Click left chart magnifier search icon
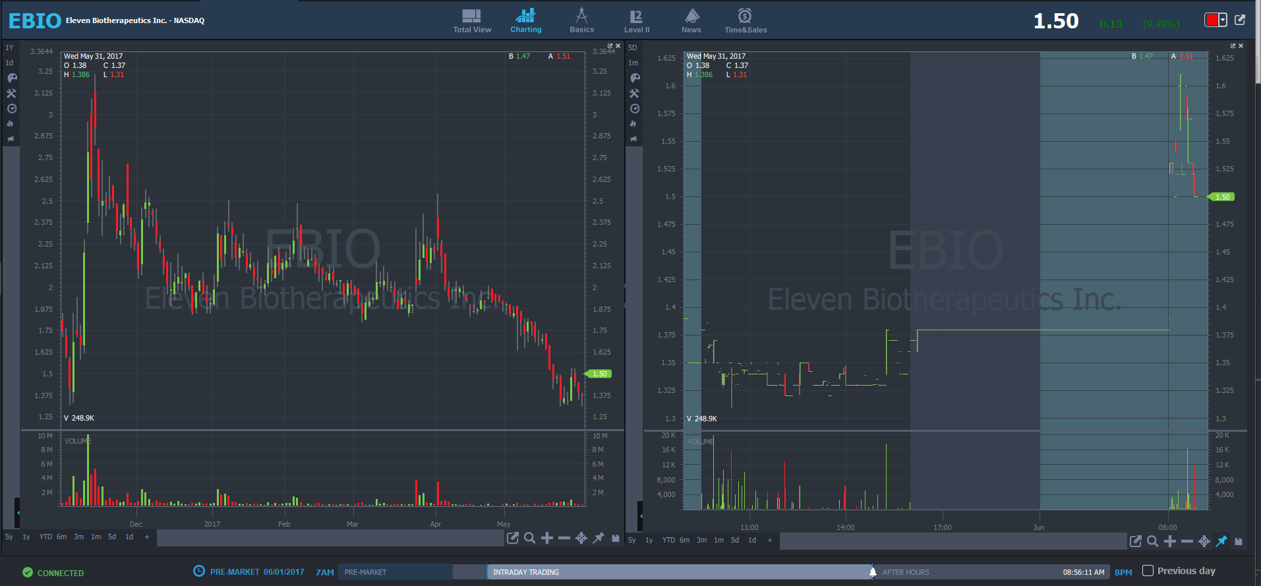The width and height of the screenshot is (1261, 586). (x=529, y=538)
